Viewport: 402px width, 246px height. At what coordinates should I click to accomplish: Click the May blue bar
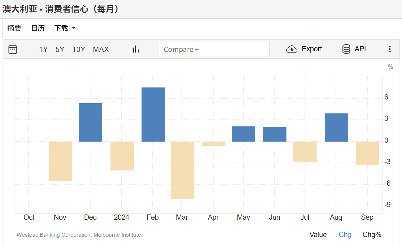pyautogui.click(x=244, y=134)
